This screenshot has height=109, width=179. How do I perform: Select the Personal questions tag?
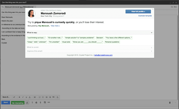point(112,42)
